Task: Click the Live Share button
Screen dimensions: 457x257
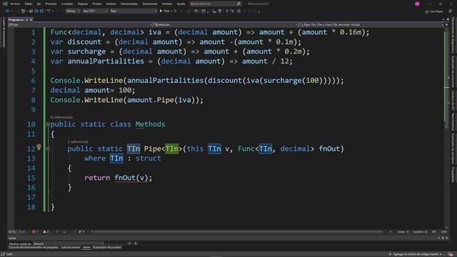Action: tap(433, 11)
